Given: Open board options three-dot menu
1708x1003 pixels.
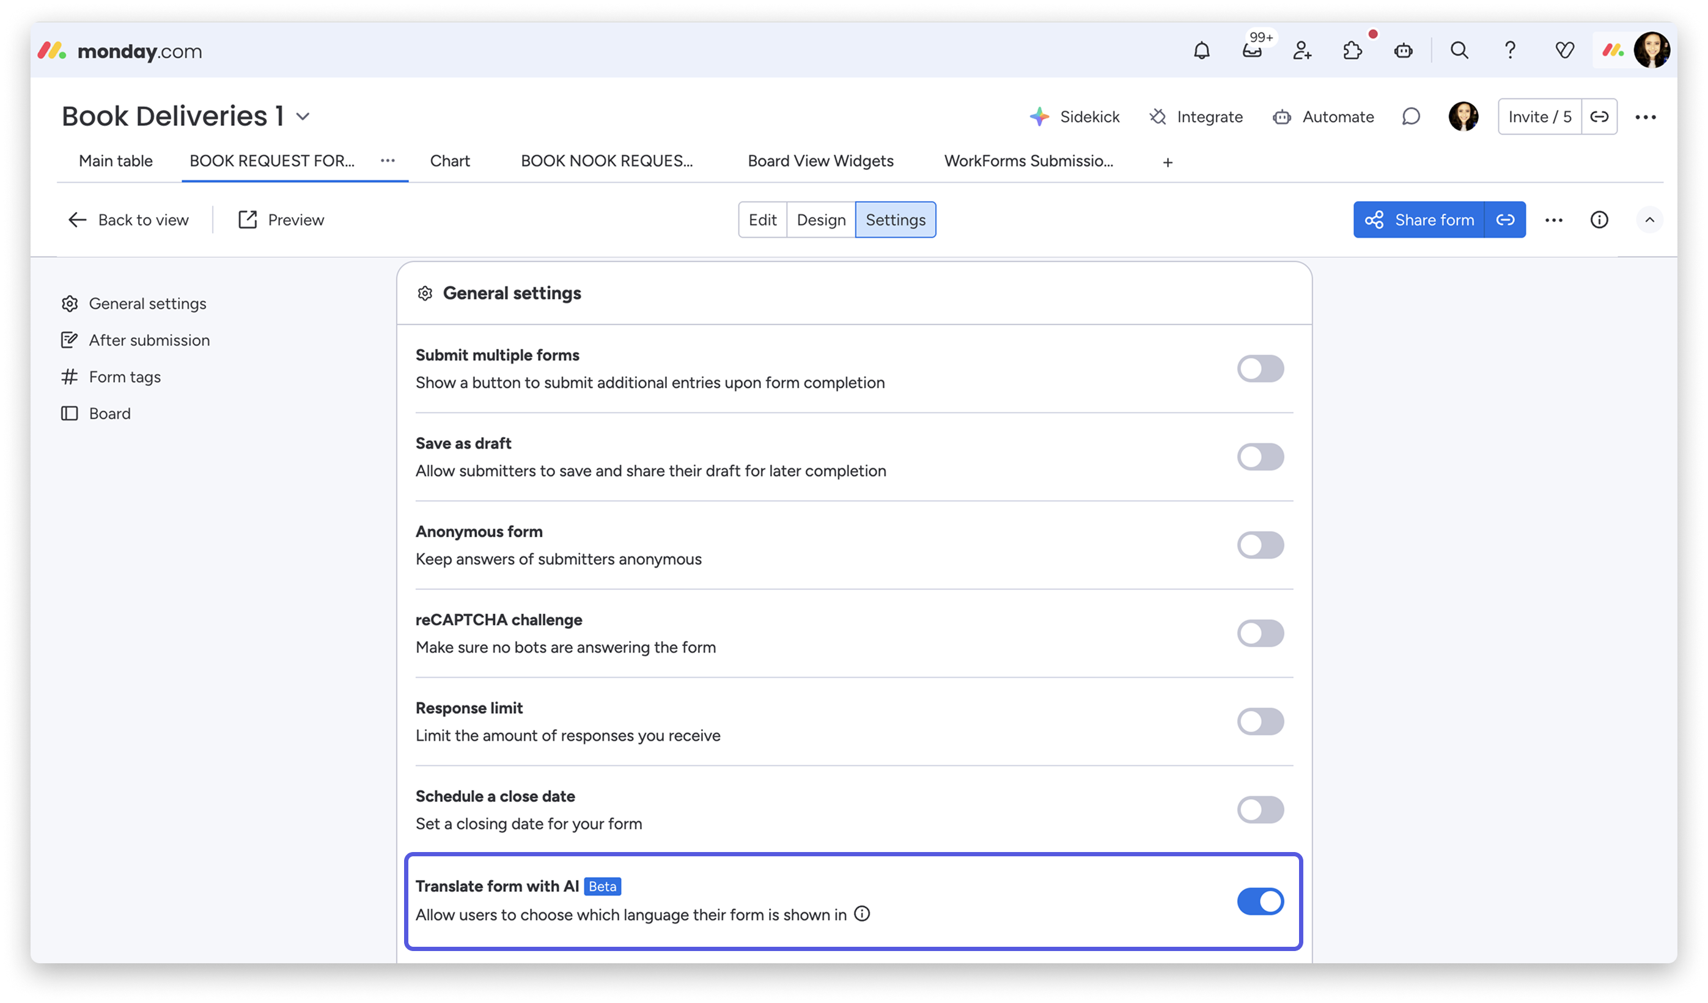Looking at the screenshot, I should [1646, 117].
